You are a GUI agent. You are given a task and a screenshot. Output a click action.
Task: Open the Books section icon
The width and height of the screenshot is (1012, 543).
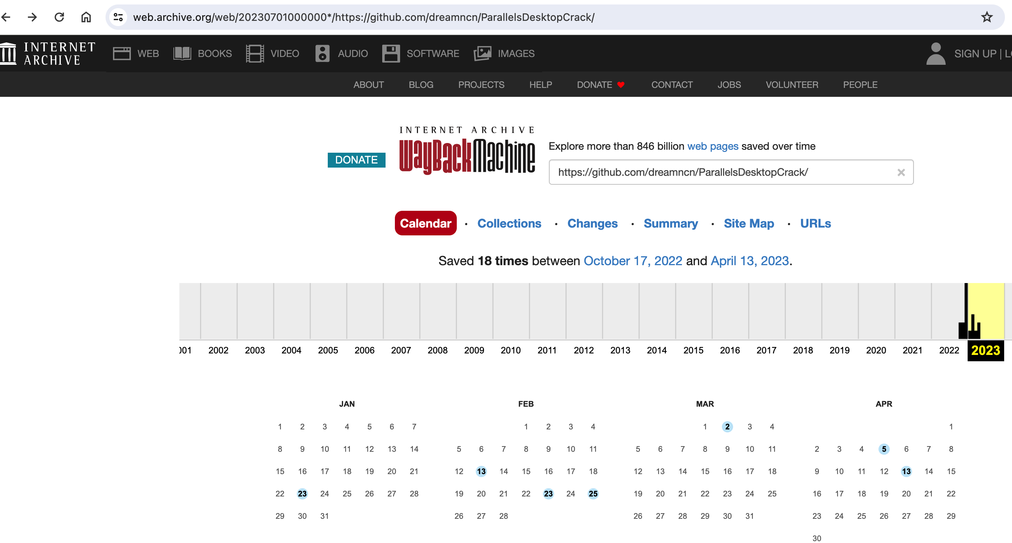(x=182, y=53)
